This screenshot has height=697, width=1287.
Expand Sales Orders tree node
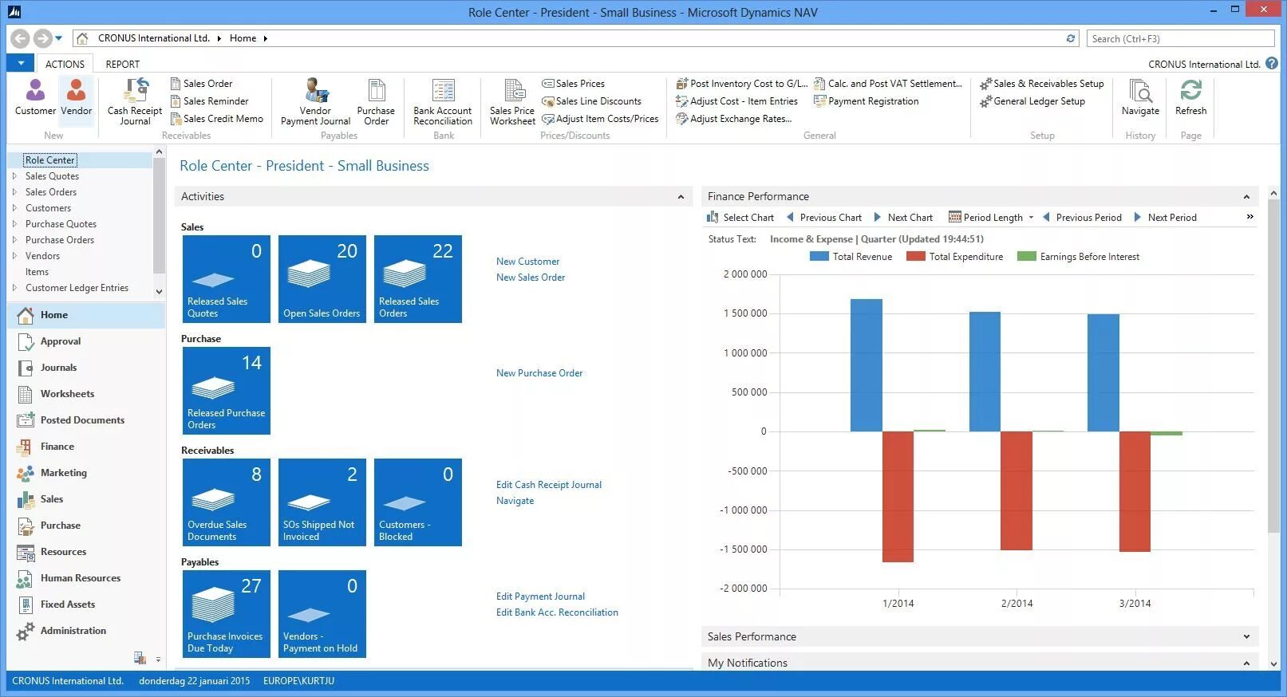(x=14, y=191)
